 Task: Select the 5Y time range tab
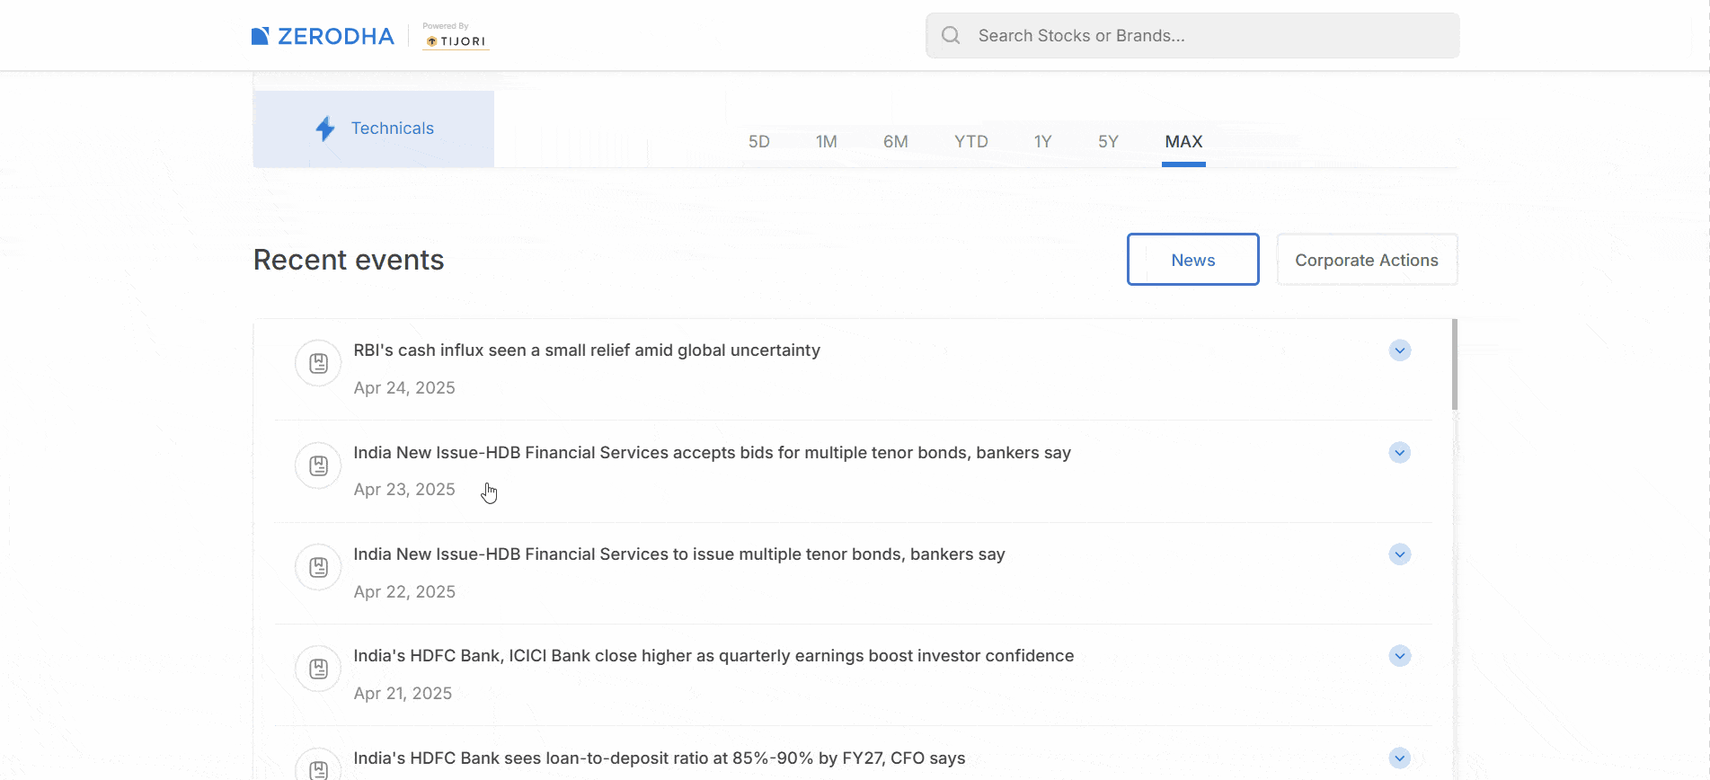click(x=1108, y=142)
